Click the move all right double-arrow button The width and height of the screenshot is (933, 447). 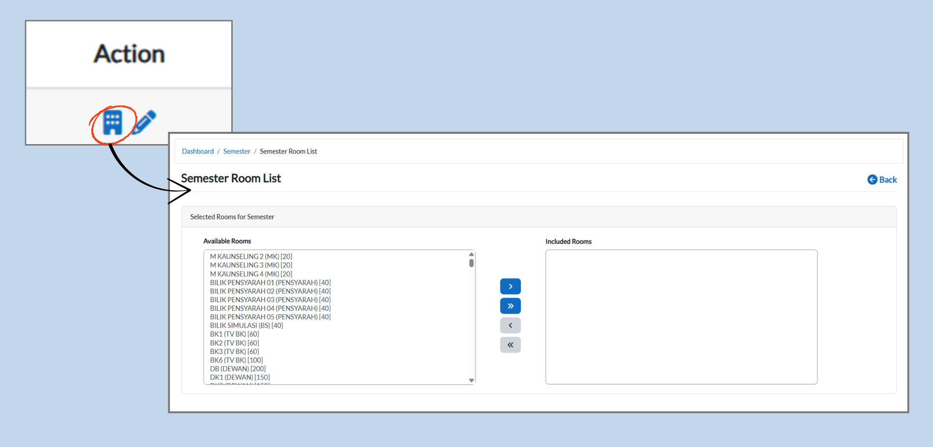(510, 306)
